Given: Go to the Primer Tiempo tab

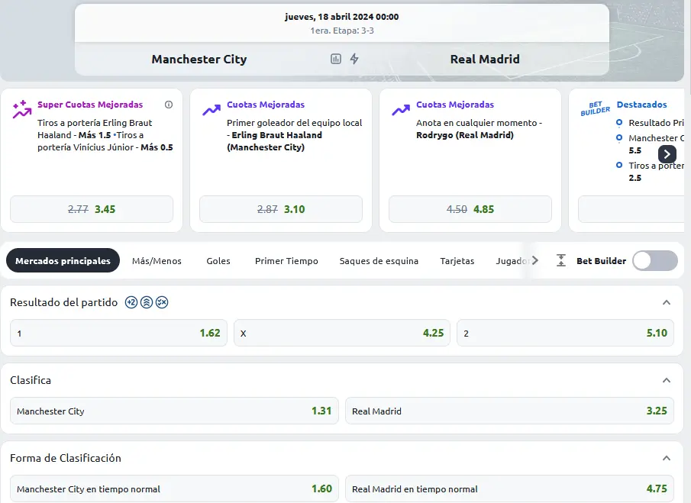Looking at the screenshot, I should point(286,261).
